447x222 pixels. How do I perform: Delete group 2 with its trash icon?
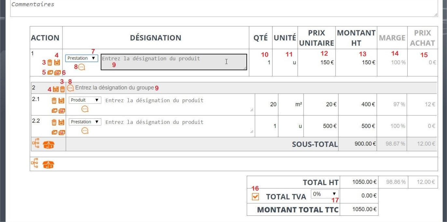63,89
